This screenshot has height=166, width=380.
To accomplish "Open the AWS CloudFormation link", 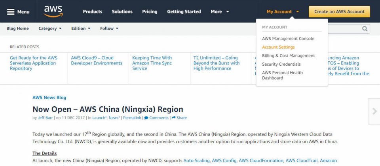I will [261, 161].
